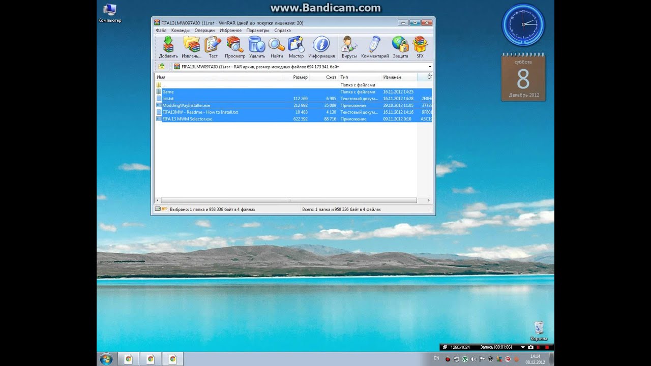The image size is (651, 366).
Task: Click the analog clock desktop gadget
Action: coord(523,24)
